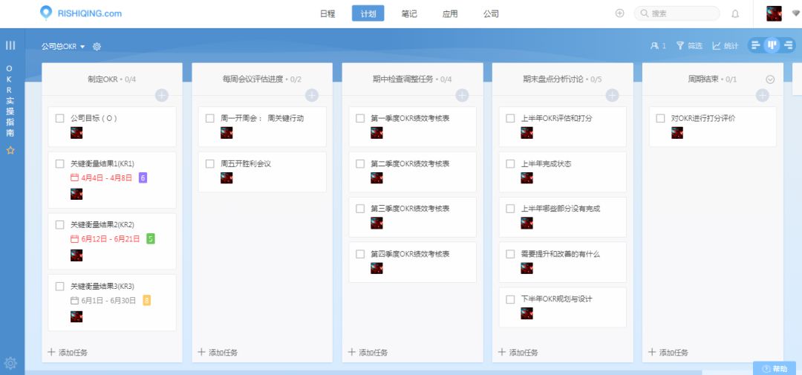This screenshot has width=802, height=375.
Task: Click the assignee avatar on 周五开胜利会议 card
Action: (226, 177)
